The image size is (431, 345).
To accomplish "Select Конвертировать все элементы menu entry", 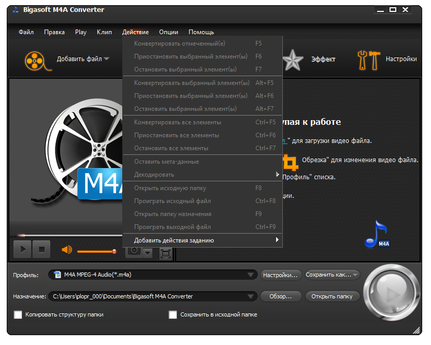I will click(x=203, y=122).
